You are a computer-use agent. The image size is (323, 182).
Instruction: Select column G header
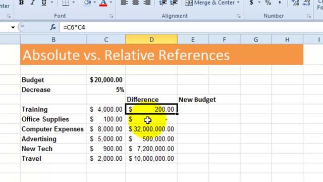[x=256, y=39]
